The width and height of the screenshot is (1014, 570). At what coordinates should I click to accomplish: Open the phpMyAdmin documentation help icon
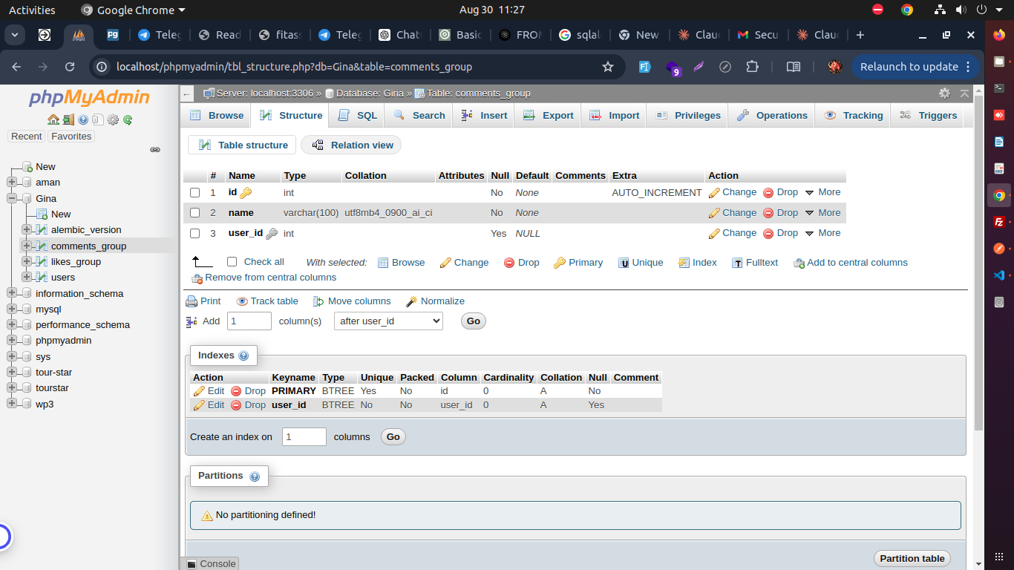point(83,119)
